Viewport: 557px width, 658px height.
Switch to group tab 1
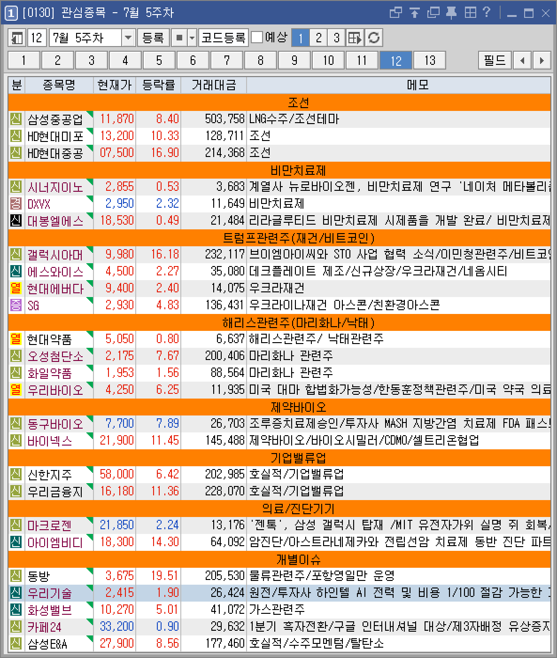[23, 61]
